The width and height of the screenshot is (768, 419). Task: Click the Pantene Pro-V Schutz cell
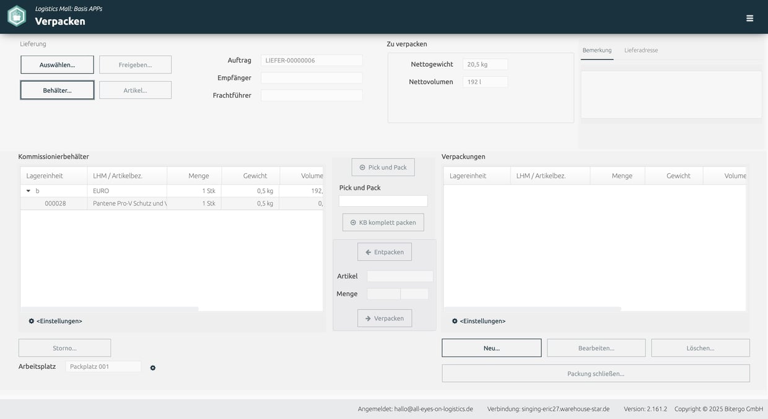[x=127, y=204]
